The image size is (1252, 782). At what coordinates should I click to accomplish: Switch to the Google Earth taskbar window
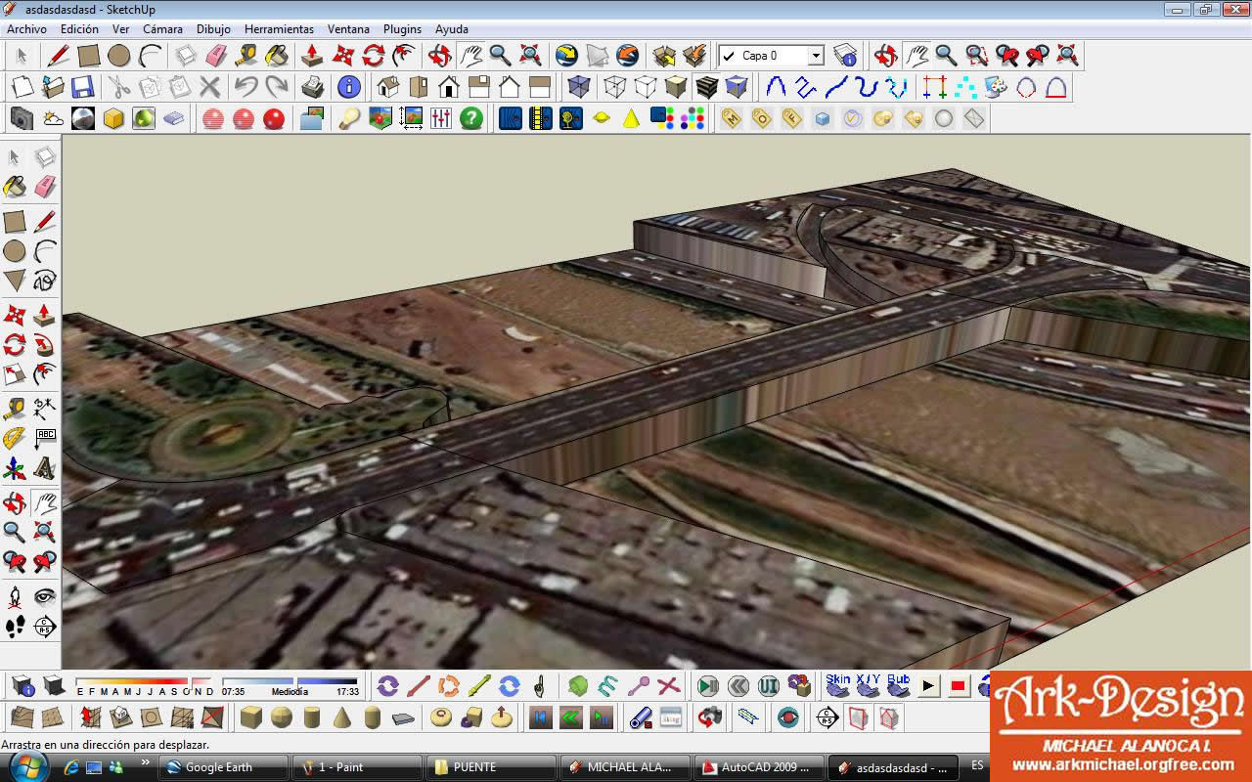[224, 767]
